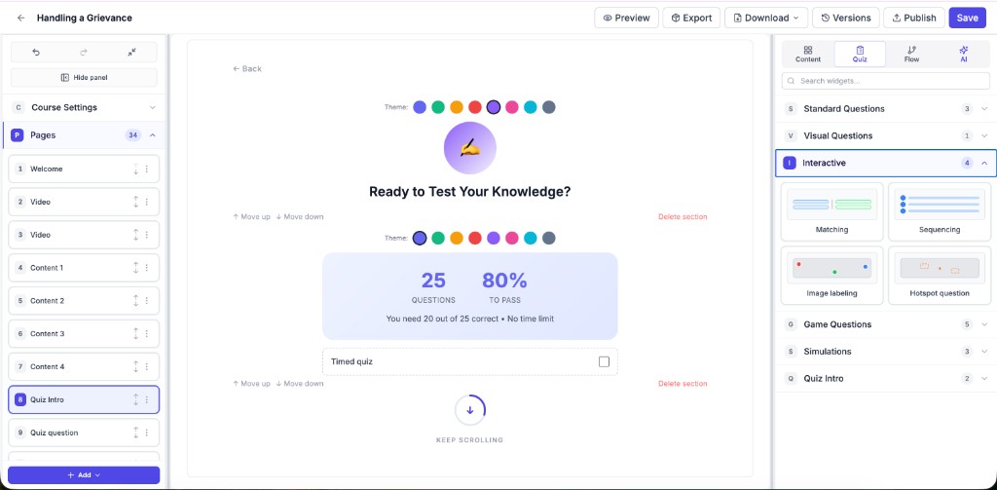Switch to the Content tab
This screenshot has height=490, width=997.
pyautogui.click(x=807, y=55)
